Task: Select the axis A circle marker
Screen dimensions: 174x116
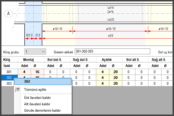Action: point(8,13)
